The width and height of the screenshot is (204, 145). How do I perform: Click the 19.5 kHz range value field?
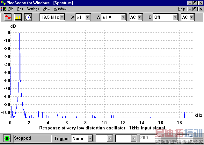(50, 17)
